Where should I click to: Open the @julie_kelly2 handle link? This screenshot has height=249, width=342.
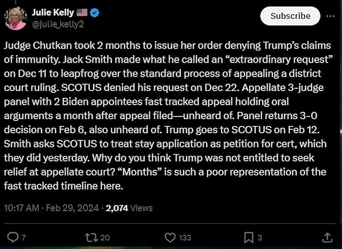tap(58, 24)
